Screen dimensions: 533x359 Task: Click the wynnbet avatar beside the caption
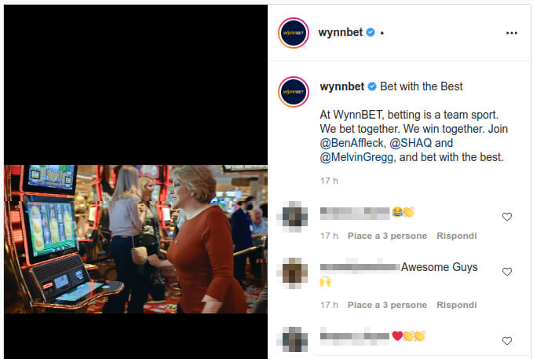point(294,92)
